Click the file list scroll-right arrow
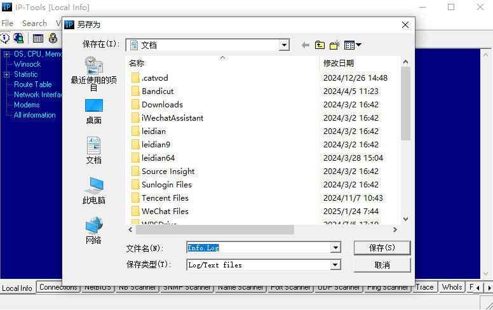The width and height of the screenshot is (493, 310). pos(395,230)
